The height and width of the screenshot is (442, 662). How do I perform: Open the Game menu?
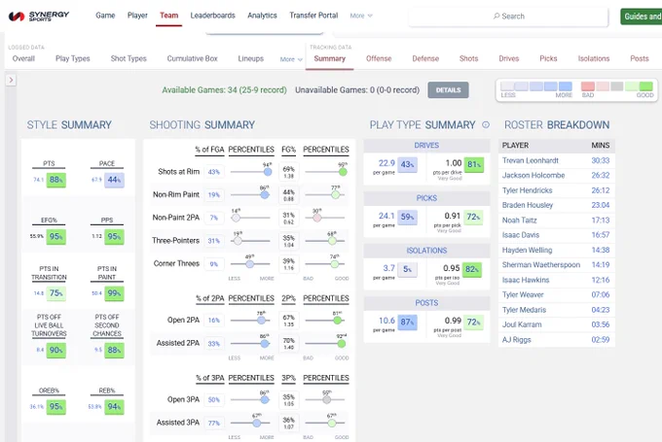105,16
